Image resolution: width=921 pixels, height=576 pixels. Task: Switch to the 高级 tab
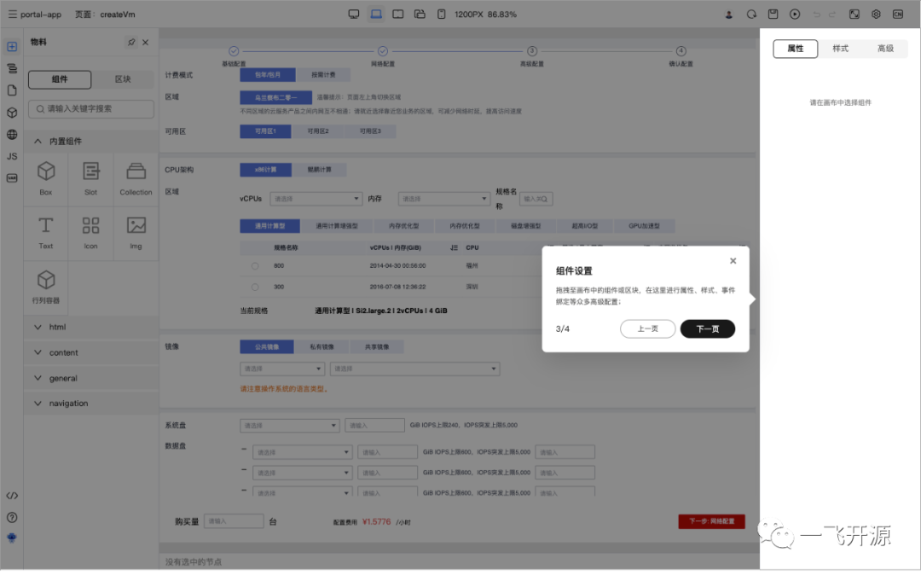886,49
